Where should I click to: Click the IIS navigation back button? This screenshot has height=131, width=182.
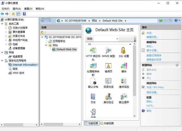click(43, 21)
